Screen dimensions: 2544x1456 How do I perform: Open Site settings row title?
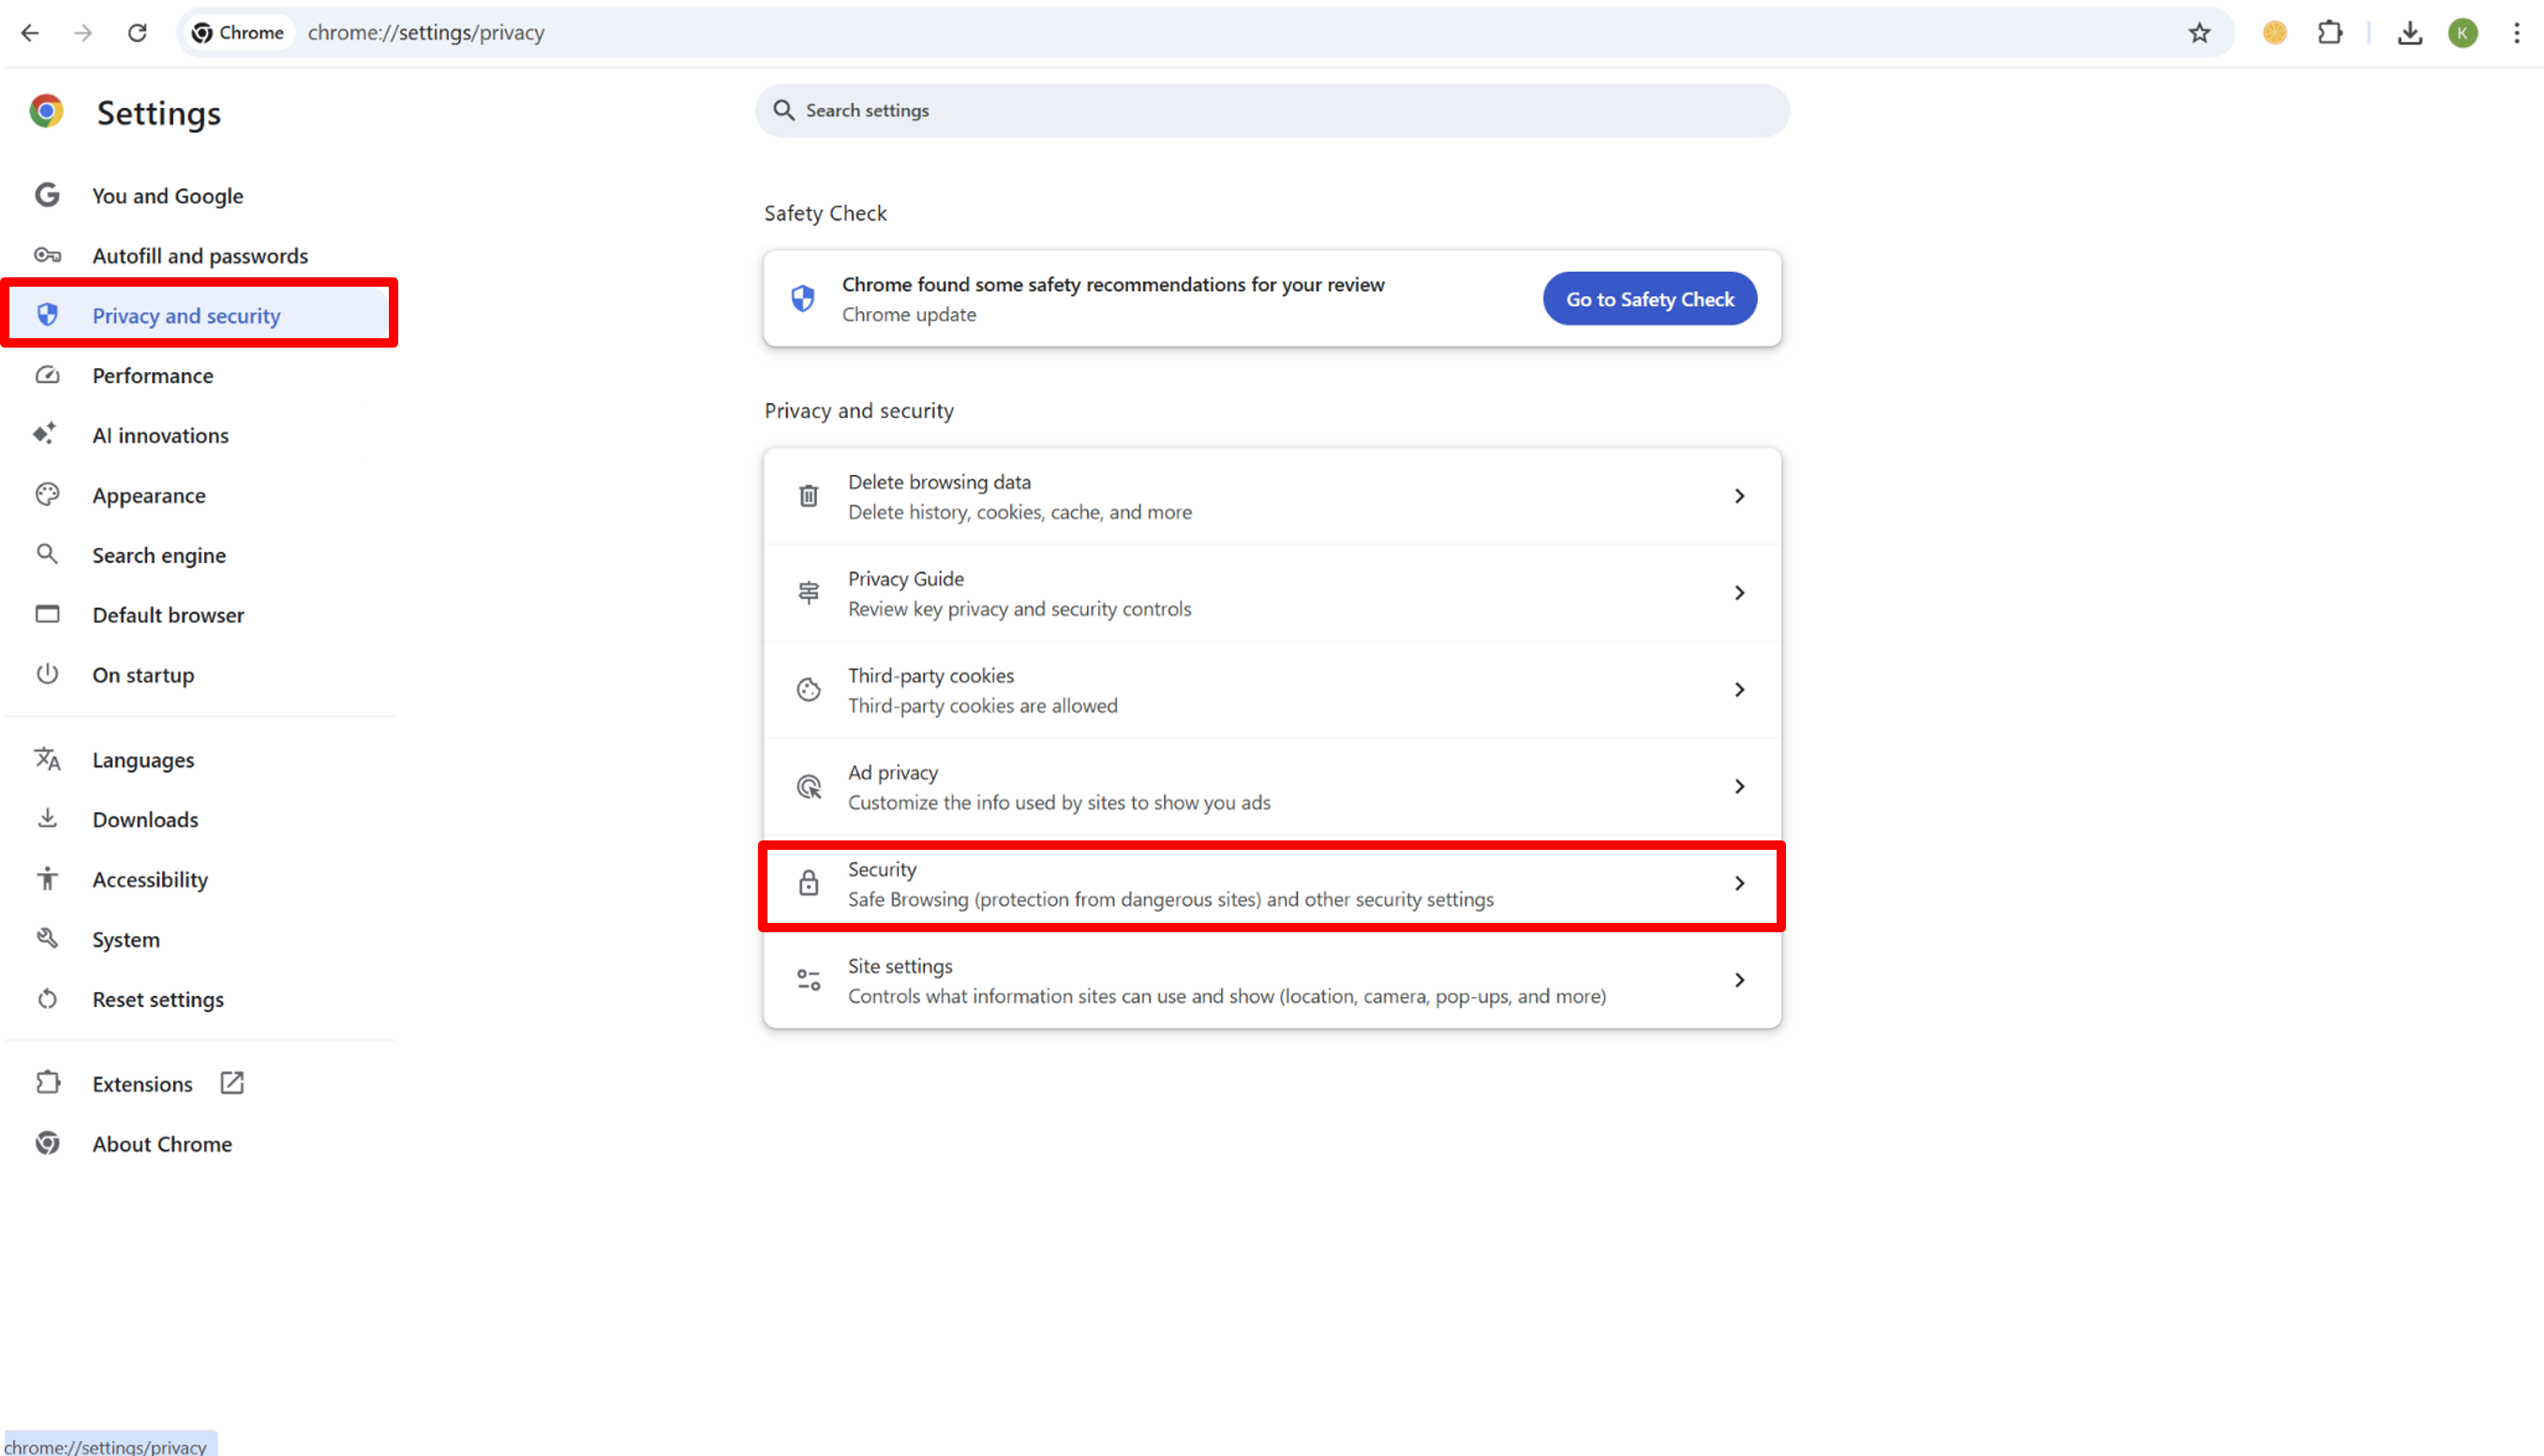(900, 967)
